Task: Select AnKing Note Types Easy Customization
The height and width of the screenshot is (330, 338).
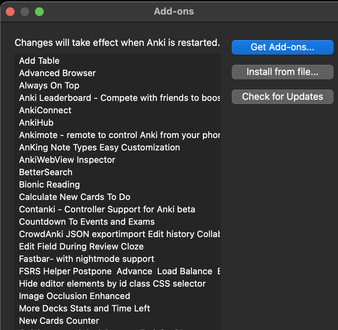Action: point(99,148)
